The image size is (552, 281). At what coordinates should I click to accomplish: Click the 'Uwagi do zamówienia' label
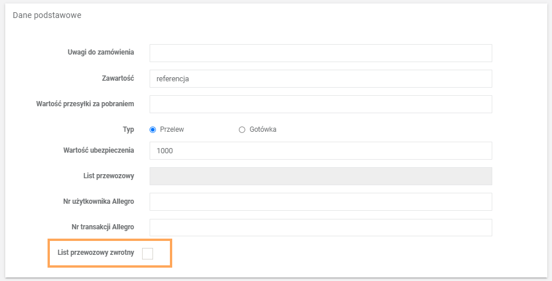[101, 53]
